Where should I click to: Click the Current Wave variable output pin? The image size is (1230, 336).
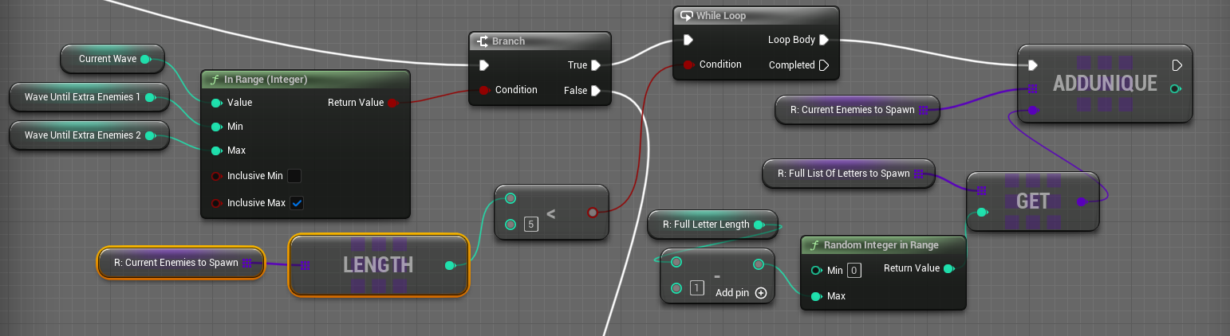click(x=145, y=59)
